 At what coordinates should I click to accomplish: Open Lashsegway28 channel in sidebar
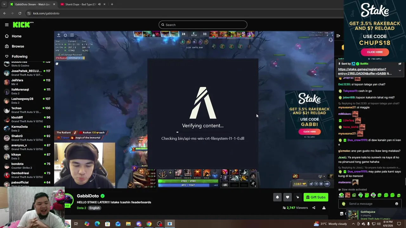point(27,100)
